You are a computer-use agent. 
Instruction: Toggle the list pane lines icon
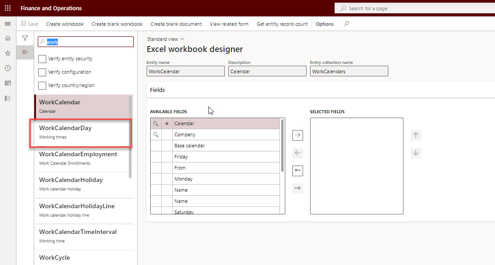[x=25, y=52]
